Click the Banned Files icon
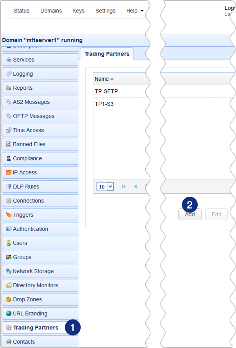Screen dimensions: 236x348 tap(9, 145)
